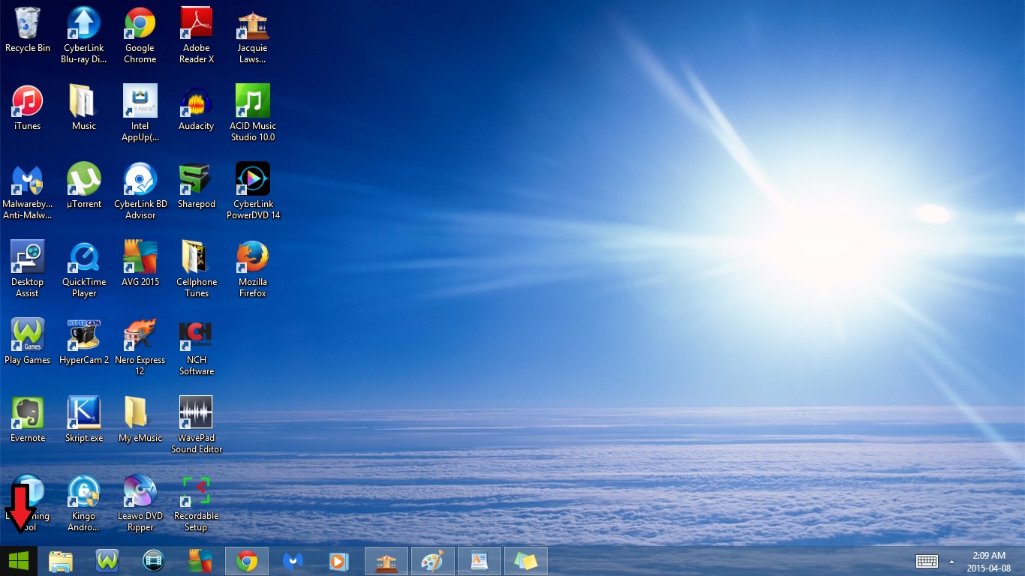
Task: Open the Music folder on desktop
Action: 84,108
